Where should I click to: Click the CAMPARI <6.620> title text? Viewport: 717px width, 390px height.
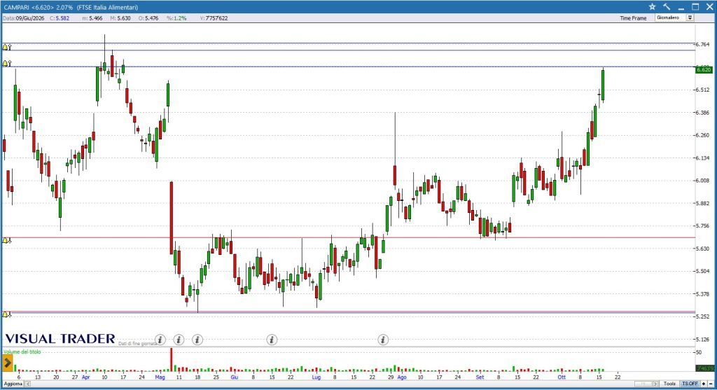click(x=29, y=7)
